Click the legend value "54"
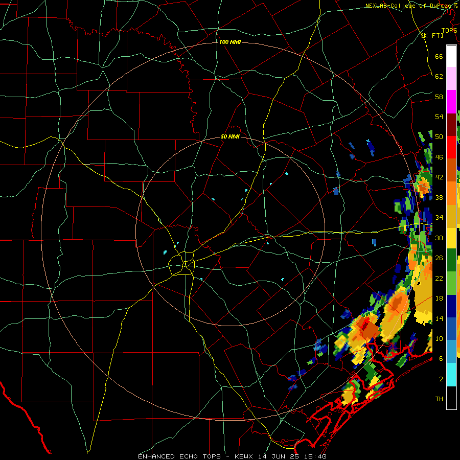The image size is (460, 460). pyautogui.click(x=439, y=117)
